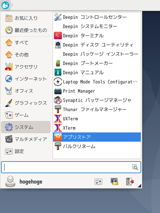Click the scissors icon beside アクセサリ

pyautogui.click(x=9, y=67)
